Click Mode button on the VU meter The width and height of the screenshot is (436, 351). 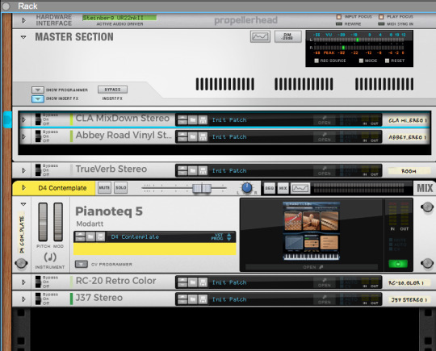361,61
